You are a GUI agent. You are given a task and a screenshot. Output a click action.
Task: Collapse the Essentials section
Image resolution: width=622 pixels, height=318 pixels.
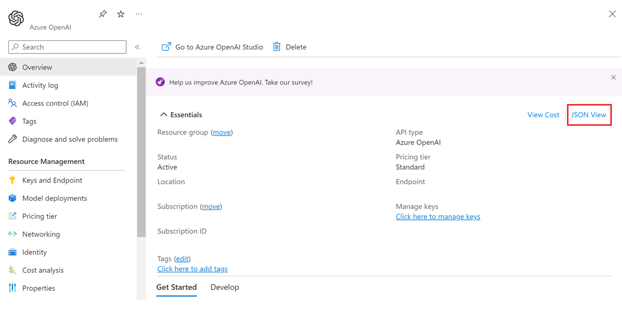click(164, 114)
